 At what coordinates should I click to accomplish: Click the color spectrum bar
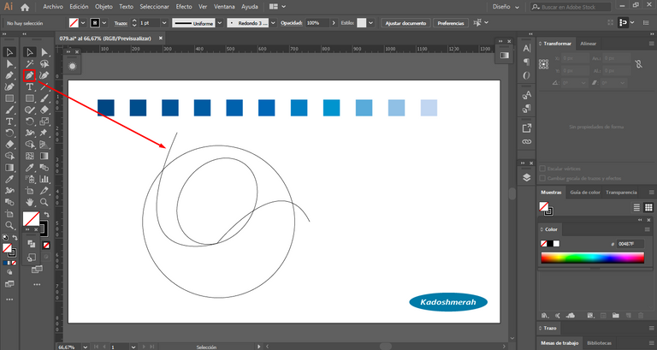tap(593, 258)
